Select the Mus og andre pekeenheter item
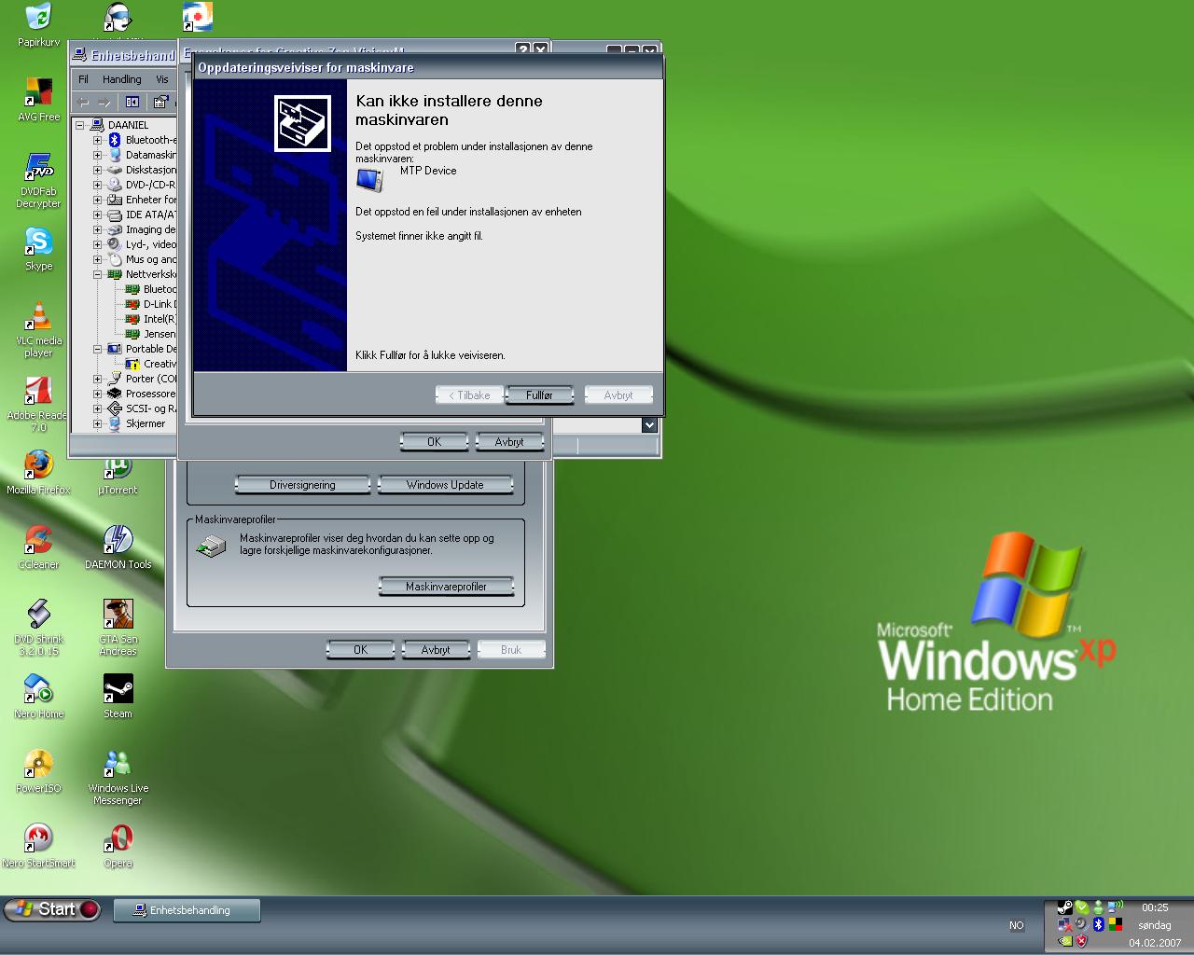The width and height of the screenshot is (1194, 955). (x=150, y=259)
